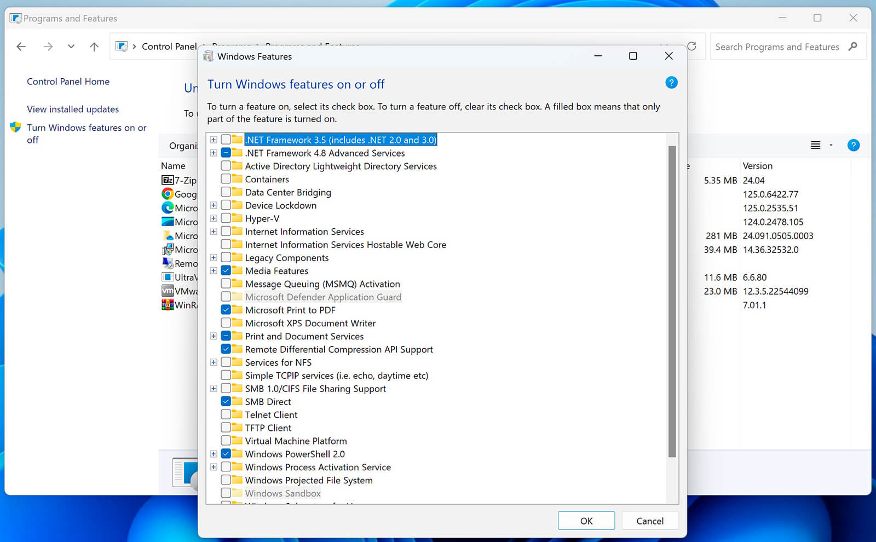The height and width of the screenshot is (542, 876).
Task: Enable the Telnet Client checkbox
Action: (226, 414)
